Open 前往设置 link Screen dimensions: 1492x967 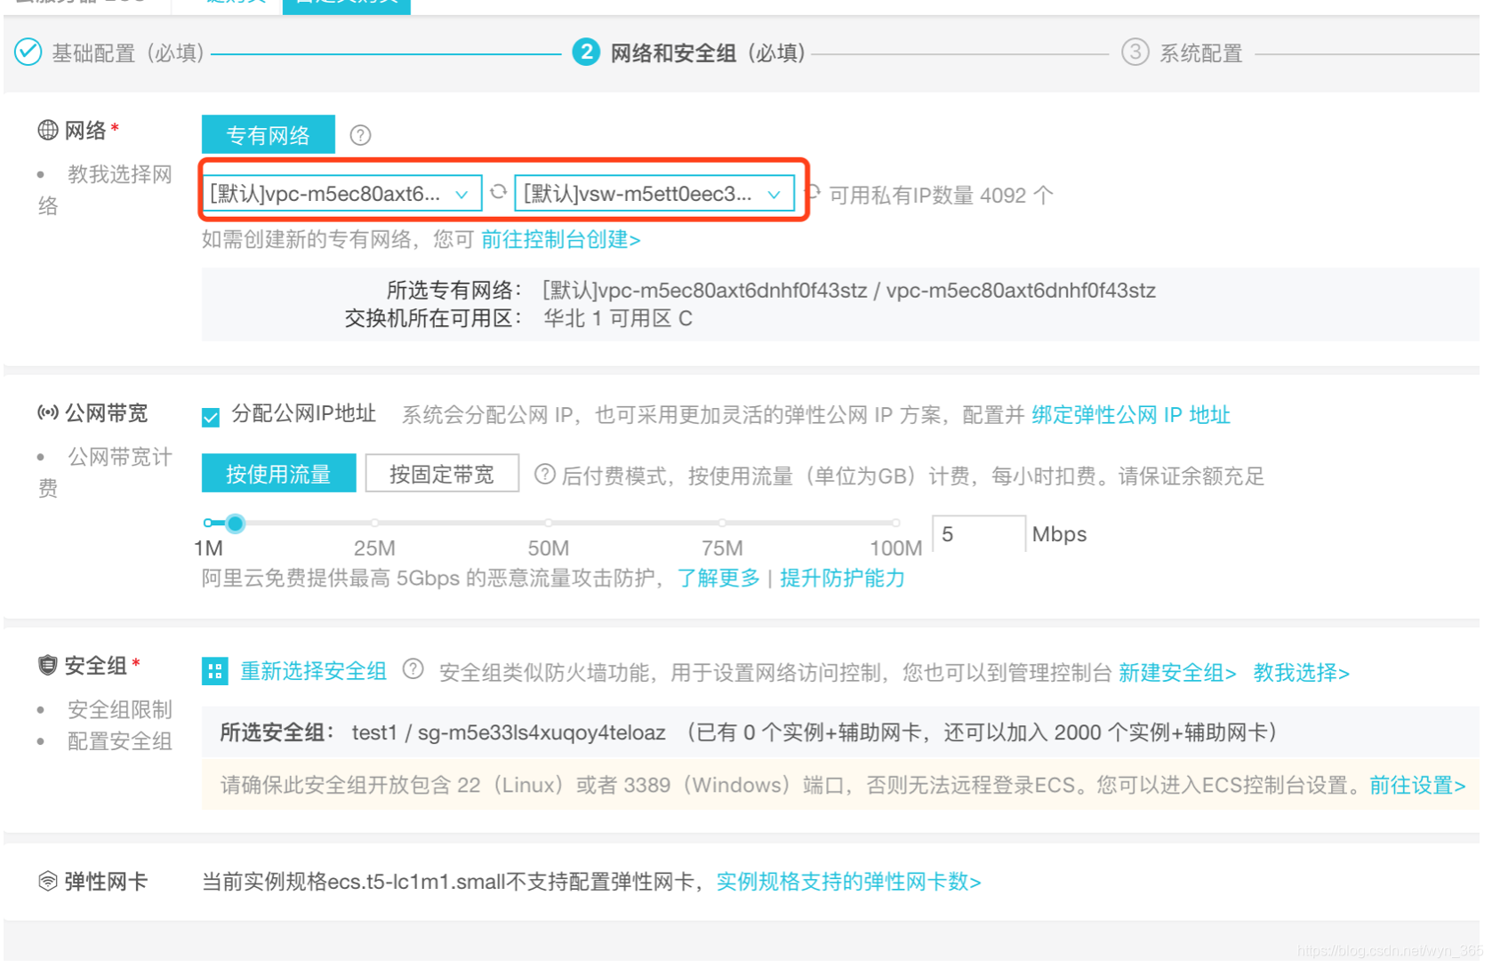point(1417,785)
